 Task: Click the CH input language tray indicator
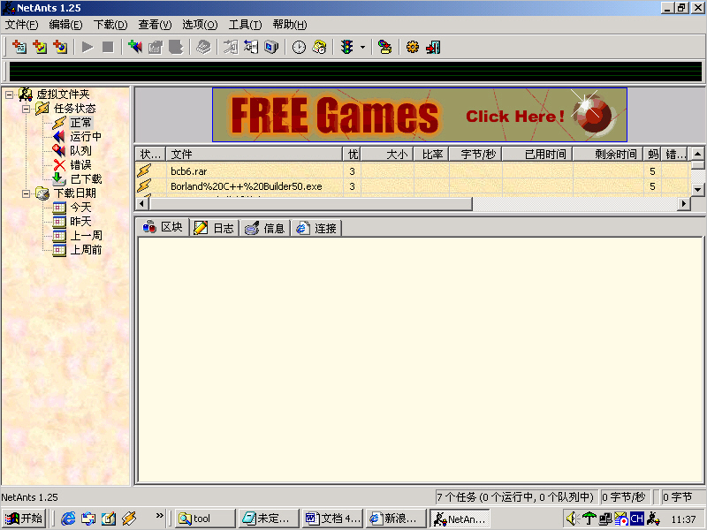coord(636,519)
